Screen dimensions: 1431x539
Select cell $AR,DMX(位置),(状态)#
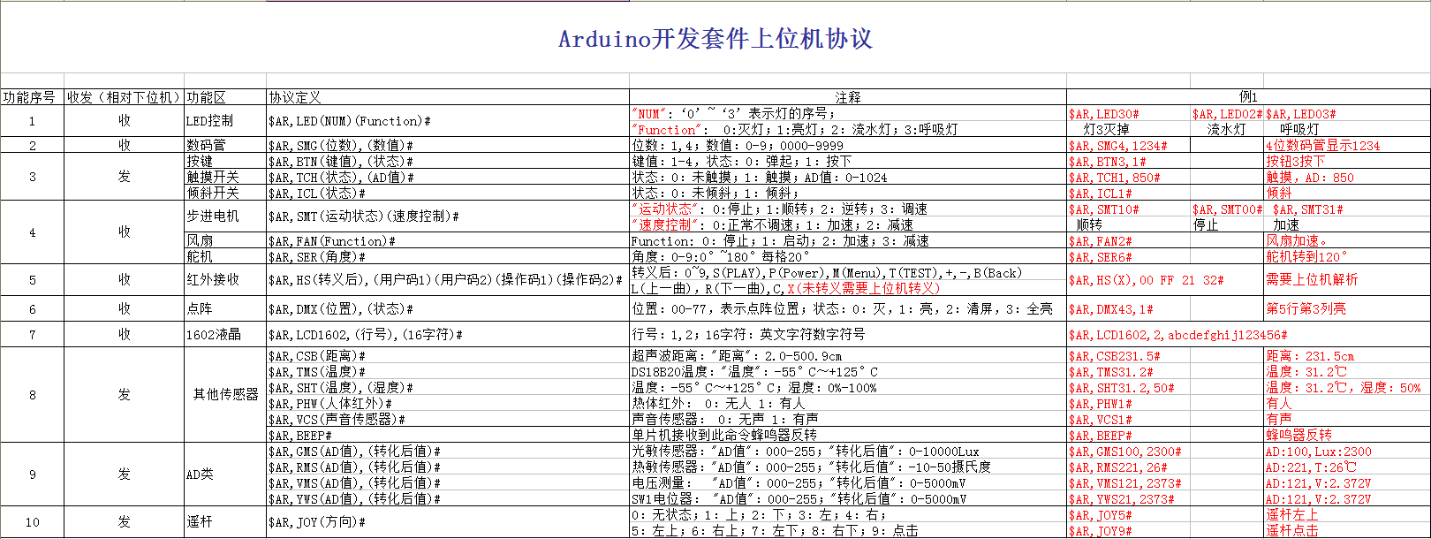point(448,309)
